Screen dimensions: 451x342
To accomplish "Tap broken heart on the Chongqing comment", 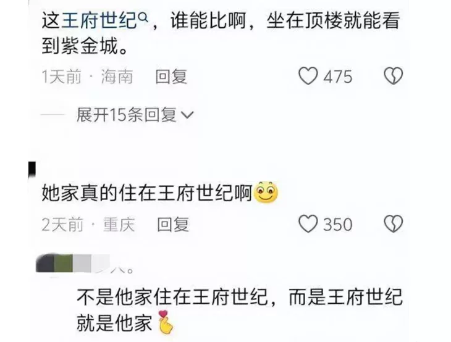I will coord(394,224).
